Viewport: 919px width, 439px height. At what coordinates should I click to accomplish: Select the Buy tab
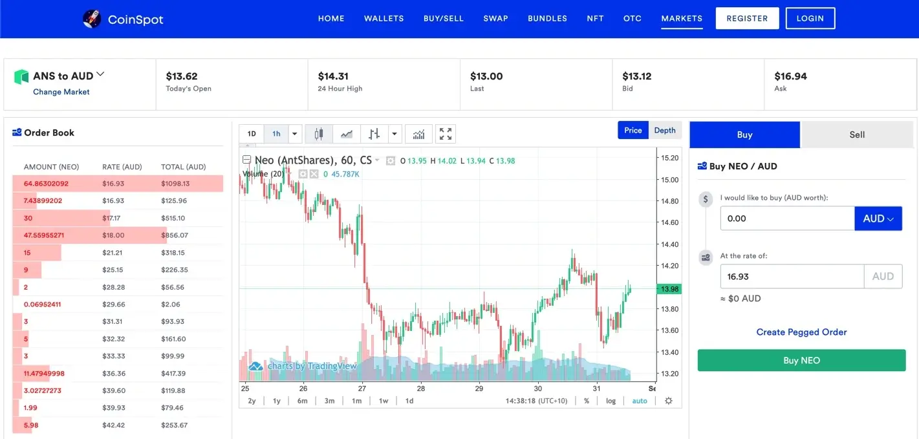pos(745,134)
